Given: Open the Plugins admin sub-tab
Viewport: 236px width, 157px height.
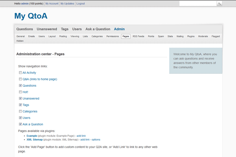Looking at the screenshot, I should click(191, 36).
